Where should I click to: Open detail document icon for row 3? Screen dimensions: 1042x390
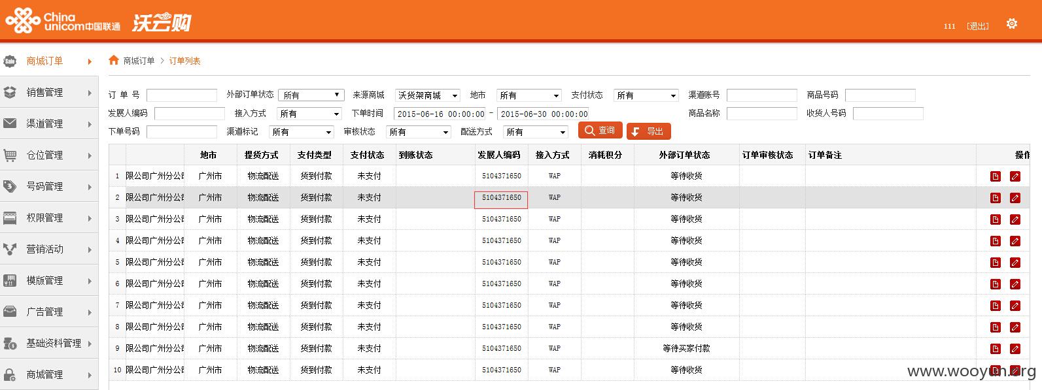996,219
